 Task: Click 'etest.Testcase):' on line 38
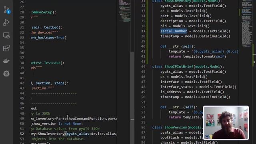coord(48,63)
